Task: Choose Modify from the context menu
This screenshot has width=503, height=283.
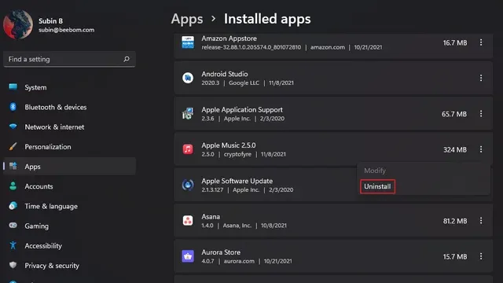Action: point(375,171)
